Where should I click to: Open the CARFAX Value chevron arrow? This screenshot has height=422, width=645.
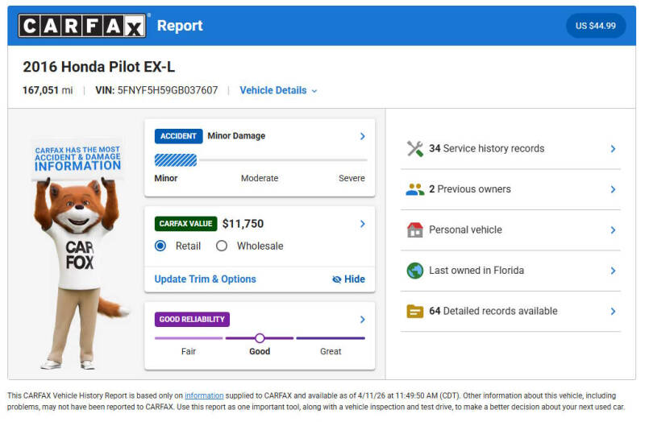pyautogui.click(x=362, y=224)
